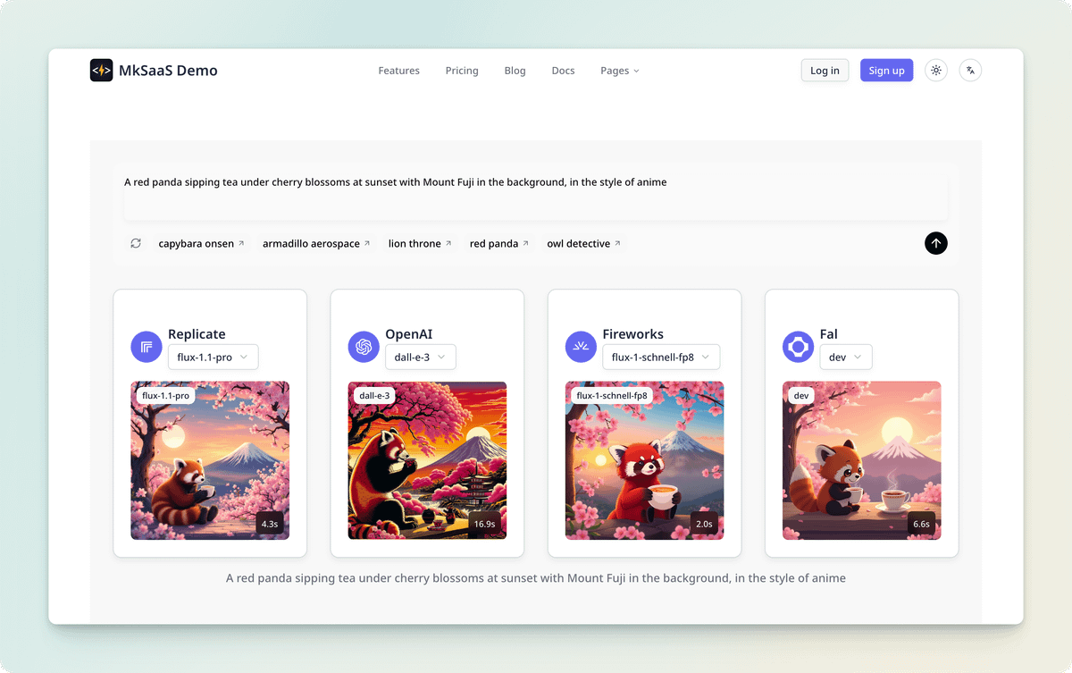Click the Replicate provider name

tap(197, 334)
